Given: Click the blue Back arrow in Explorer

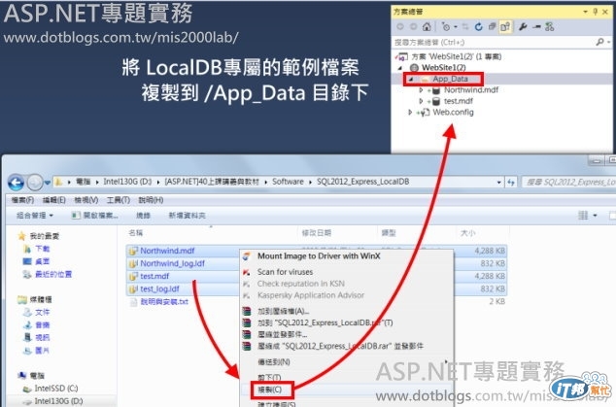Looking at the screenshot, I should click(x=17, y=183).
